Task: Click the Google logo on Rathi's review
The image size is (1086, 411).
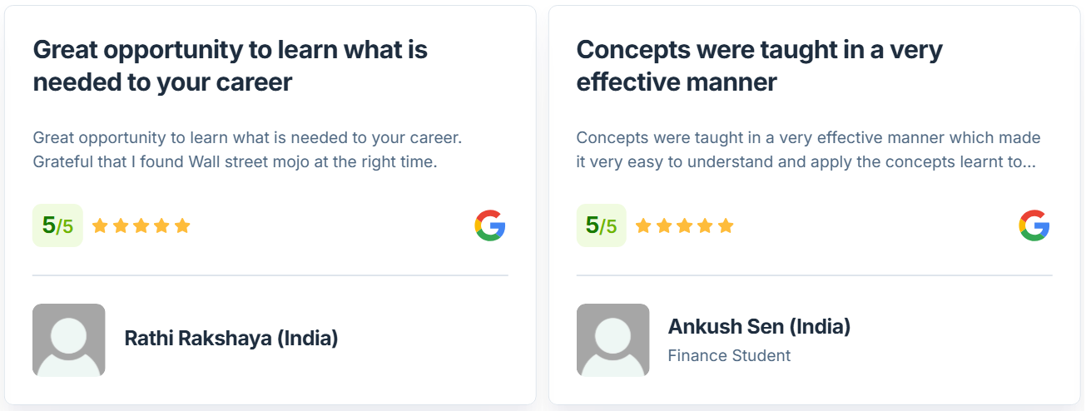Action: click(x=490, y=225)
